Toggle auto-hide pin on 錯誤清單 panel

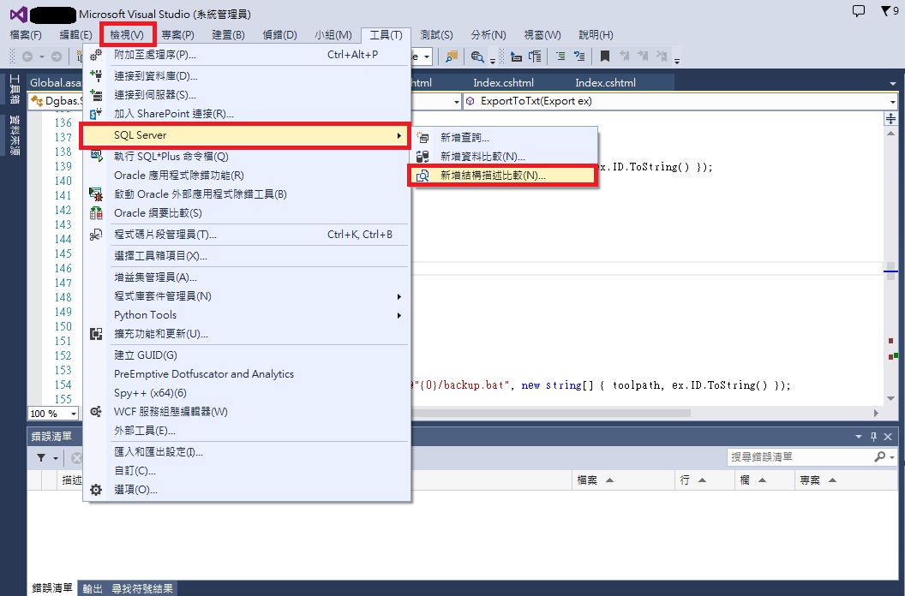(873, 437)
